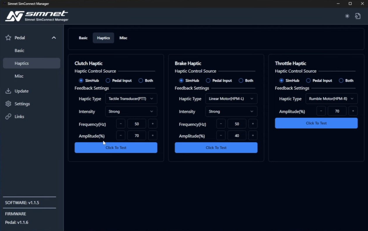Click the Pedal star icon in sidebar
The width and height of the screenshot is (368, 231).
pyautogui.click(x=8, y=38)
